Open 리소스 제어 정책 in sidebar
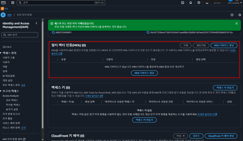 coord(11,128)
